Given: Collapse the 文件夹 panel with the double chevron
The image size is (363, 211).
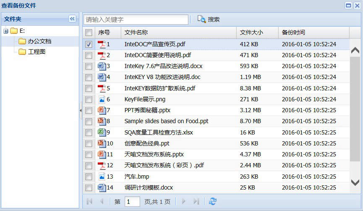Looking at the screenshot, I should [72, 18].
